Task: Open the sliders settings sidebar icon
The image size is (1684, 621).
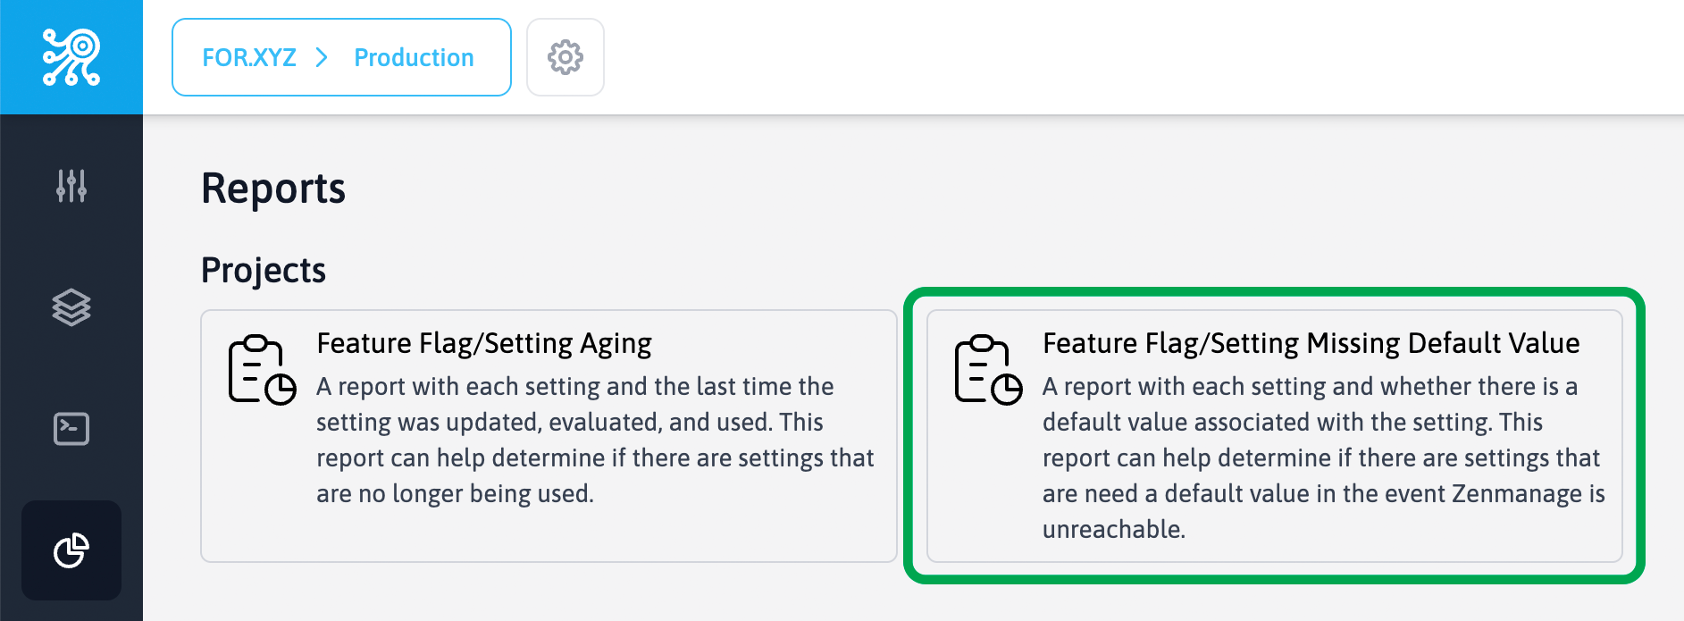Action: (71, 186)
